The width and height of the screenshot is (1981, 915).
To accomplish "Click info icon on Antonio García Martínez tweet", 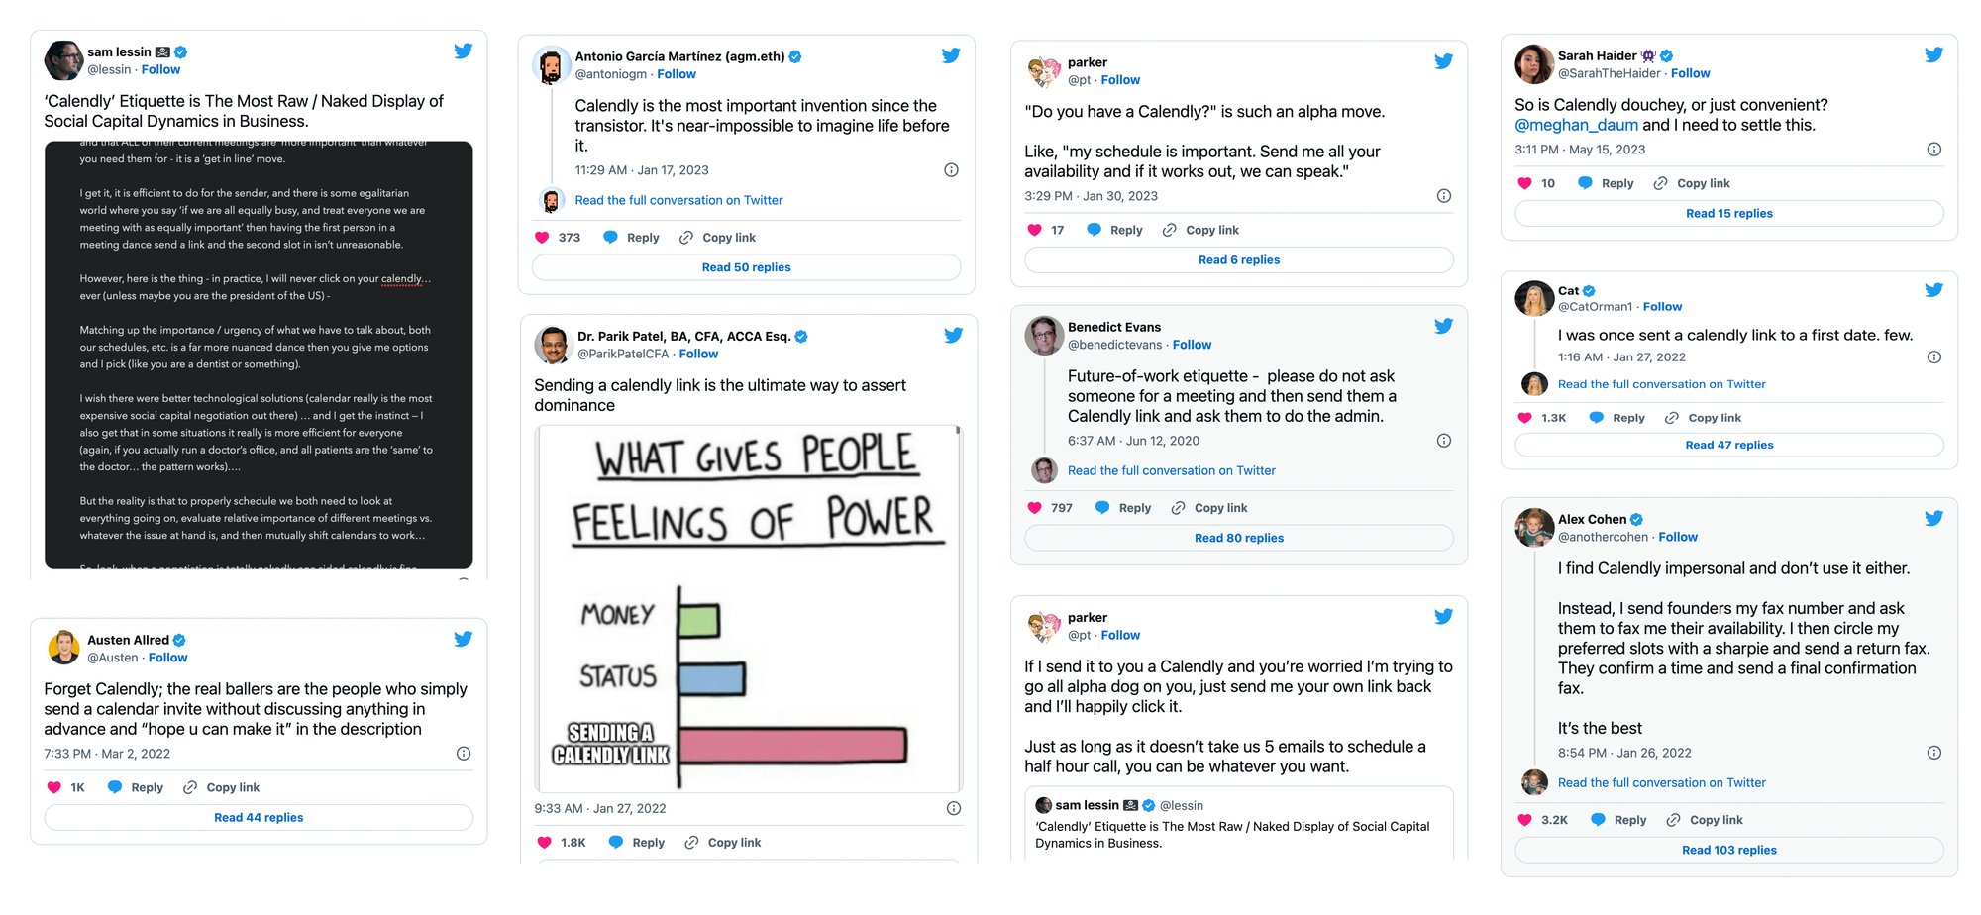I will tap(951, 170).
